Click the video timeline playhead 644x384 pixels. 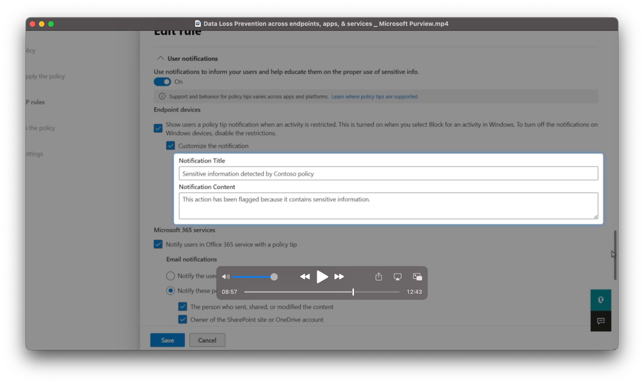(x=353, y=292)
